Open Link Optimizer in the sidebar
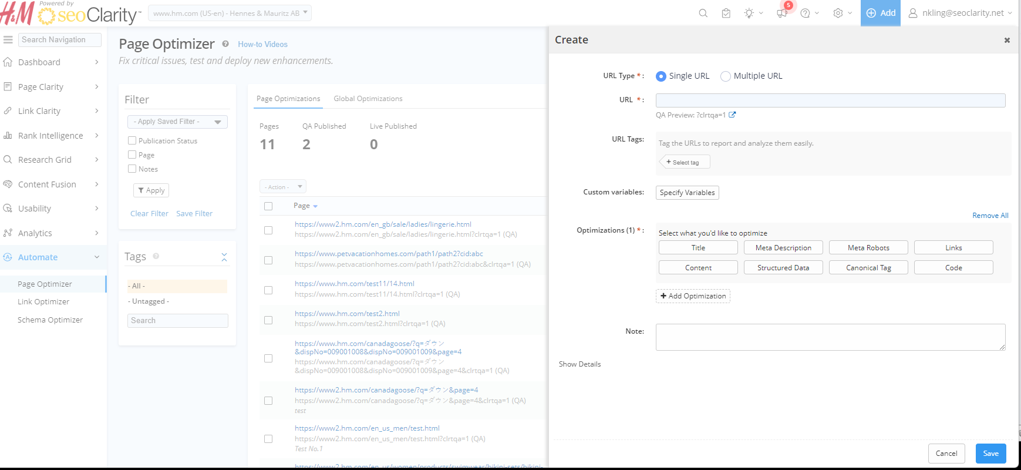Viewport: 1021px width, 470px height. tap(43, 301)
